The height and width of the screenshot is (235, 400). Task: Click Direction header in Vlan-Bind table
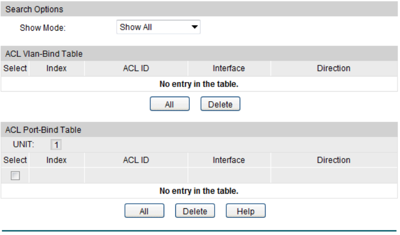[x=334, y=68]
